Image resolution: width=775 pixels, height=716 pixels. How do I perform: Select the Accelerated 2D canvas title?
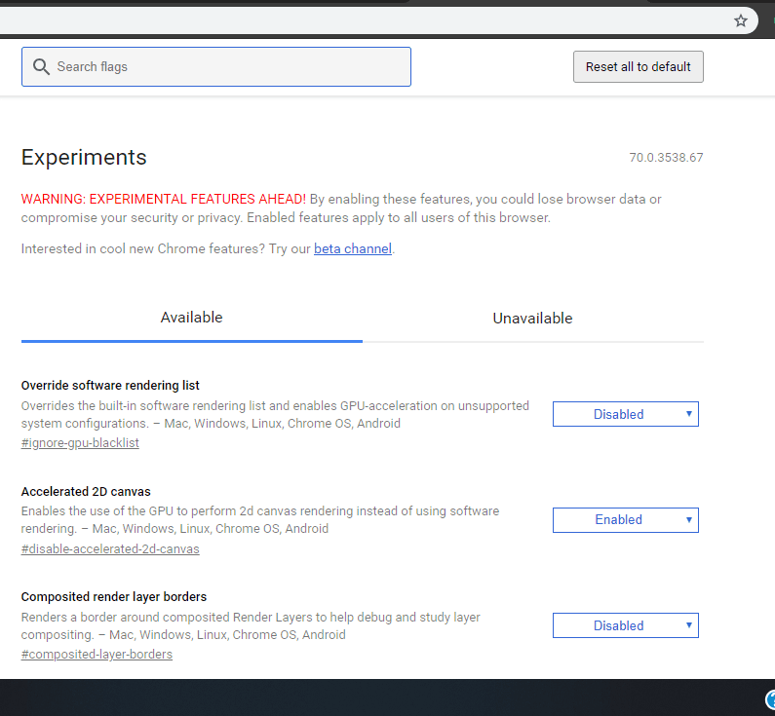(86, 492)
